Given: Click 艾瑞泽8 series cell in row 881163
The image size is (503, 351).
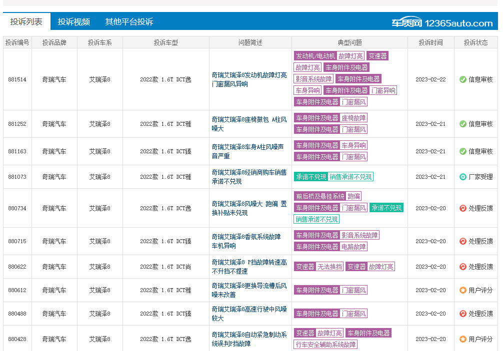Looking at the screenshot, I should point(100,151).
